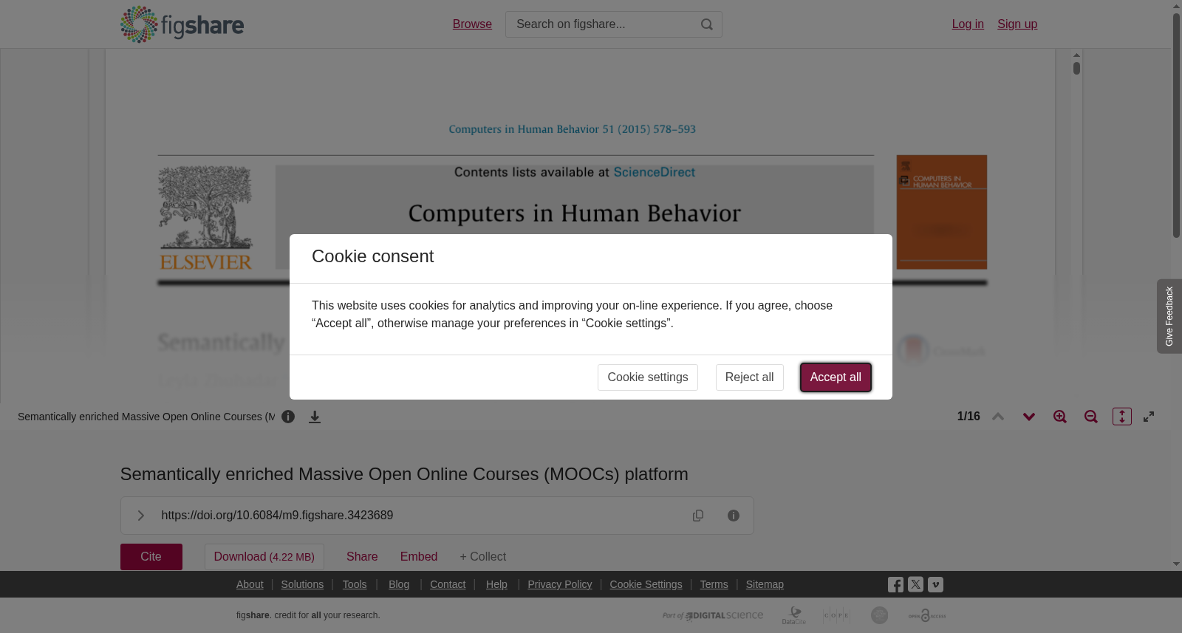This screenshot has height=633, width=1182.
Task: Click the Elsevier logo in the preview
Action: point(205,219)
